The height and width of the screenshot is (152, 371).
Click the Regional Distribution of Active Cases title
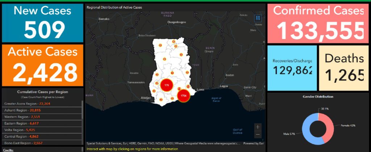(x=114, y=7)
